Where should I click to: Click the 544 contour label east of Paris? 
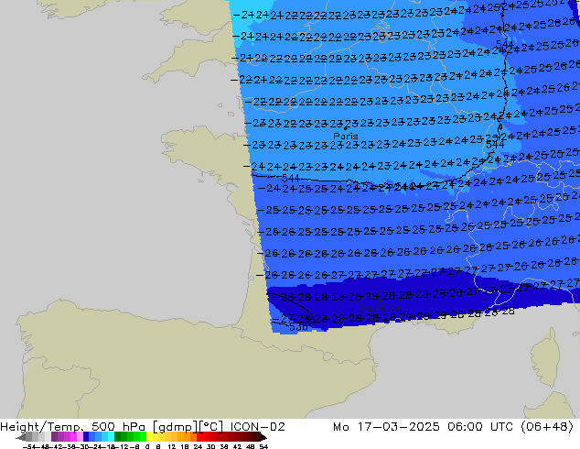pos(495,145)
